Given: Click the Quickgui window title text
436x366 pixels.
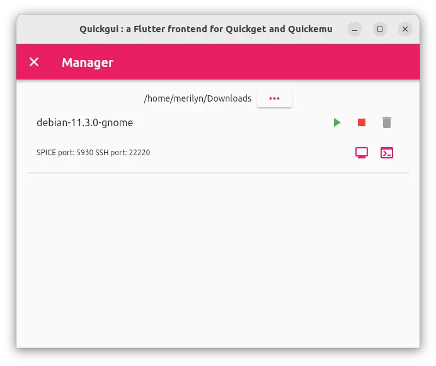Looking at the screenshot, I should (206, 29).
